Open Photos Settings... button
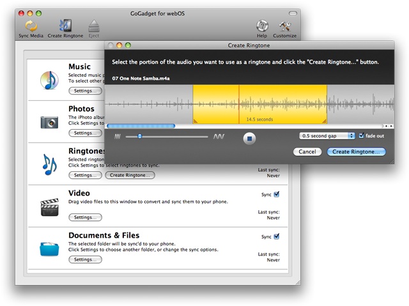 click(x=85, y=133)
